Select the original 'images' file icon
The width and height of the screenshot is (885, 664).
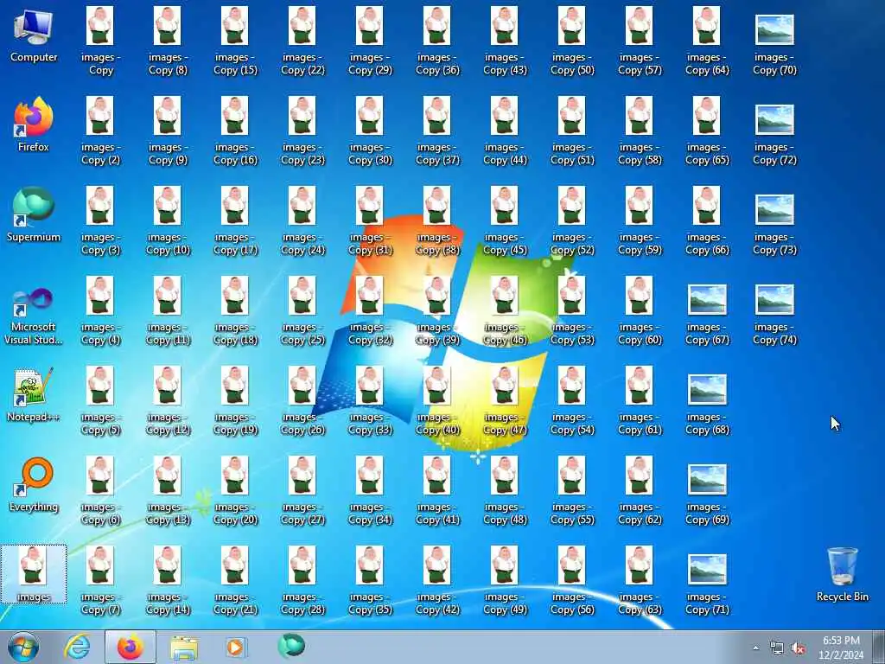(x=34, y=574)
